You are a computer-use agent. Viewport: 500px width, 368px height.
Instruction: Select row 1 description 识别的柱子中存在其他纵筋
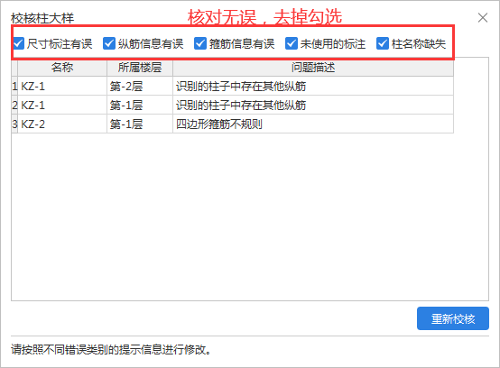313,86
